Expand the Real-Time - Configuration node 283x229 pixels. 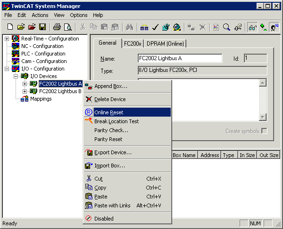(x=7, y=39)
